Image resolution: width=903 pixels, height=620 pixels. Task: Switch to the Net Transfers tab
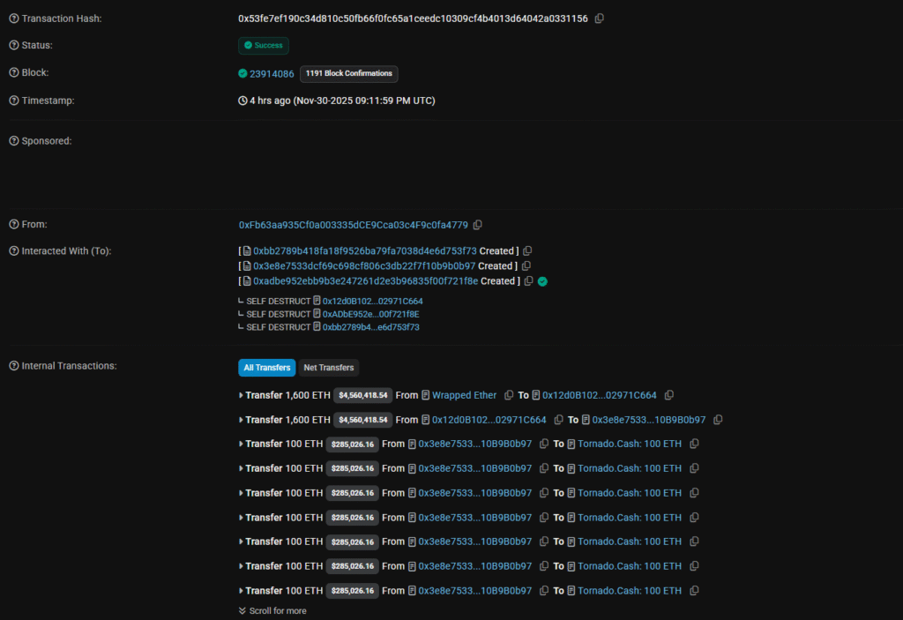(x=328, y=368)
